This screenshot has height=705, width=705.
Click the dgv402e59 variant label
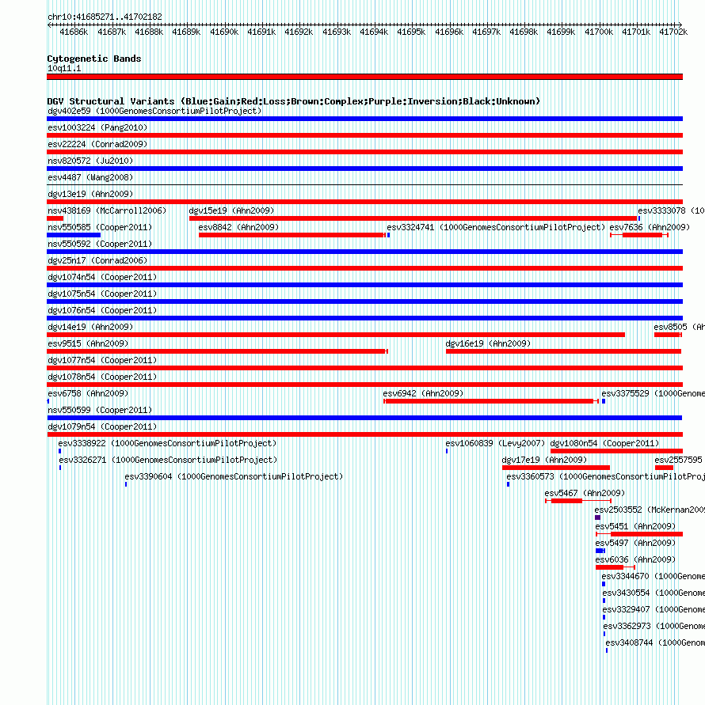tap(154, 111)
